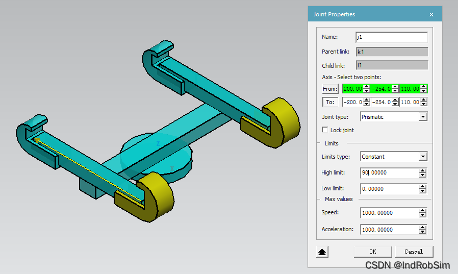Click the From: point button

(330, 88)
